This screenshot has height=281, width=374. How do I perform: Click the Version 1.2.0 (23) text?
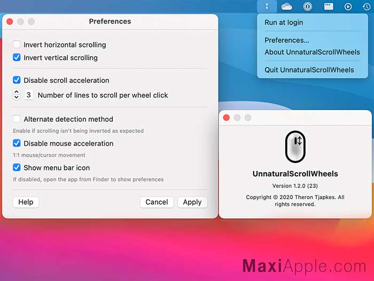(295, 186)
